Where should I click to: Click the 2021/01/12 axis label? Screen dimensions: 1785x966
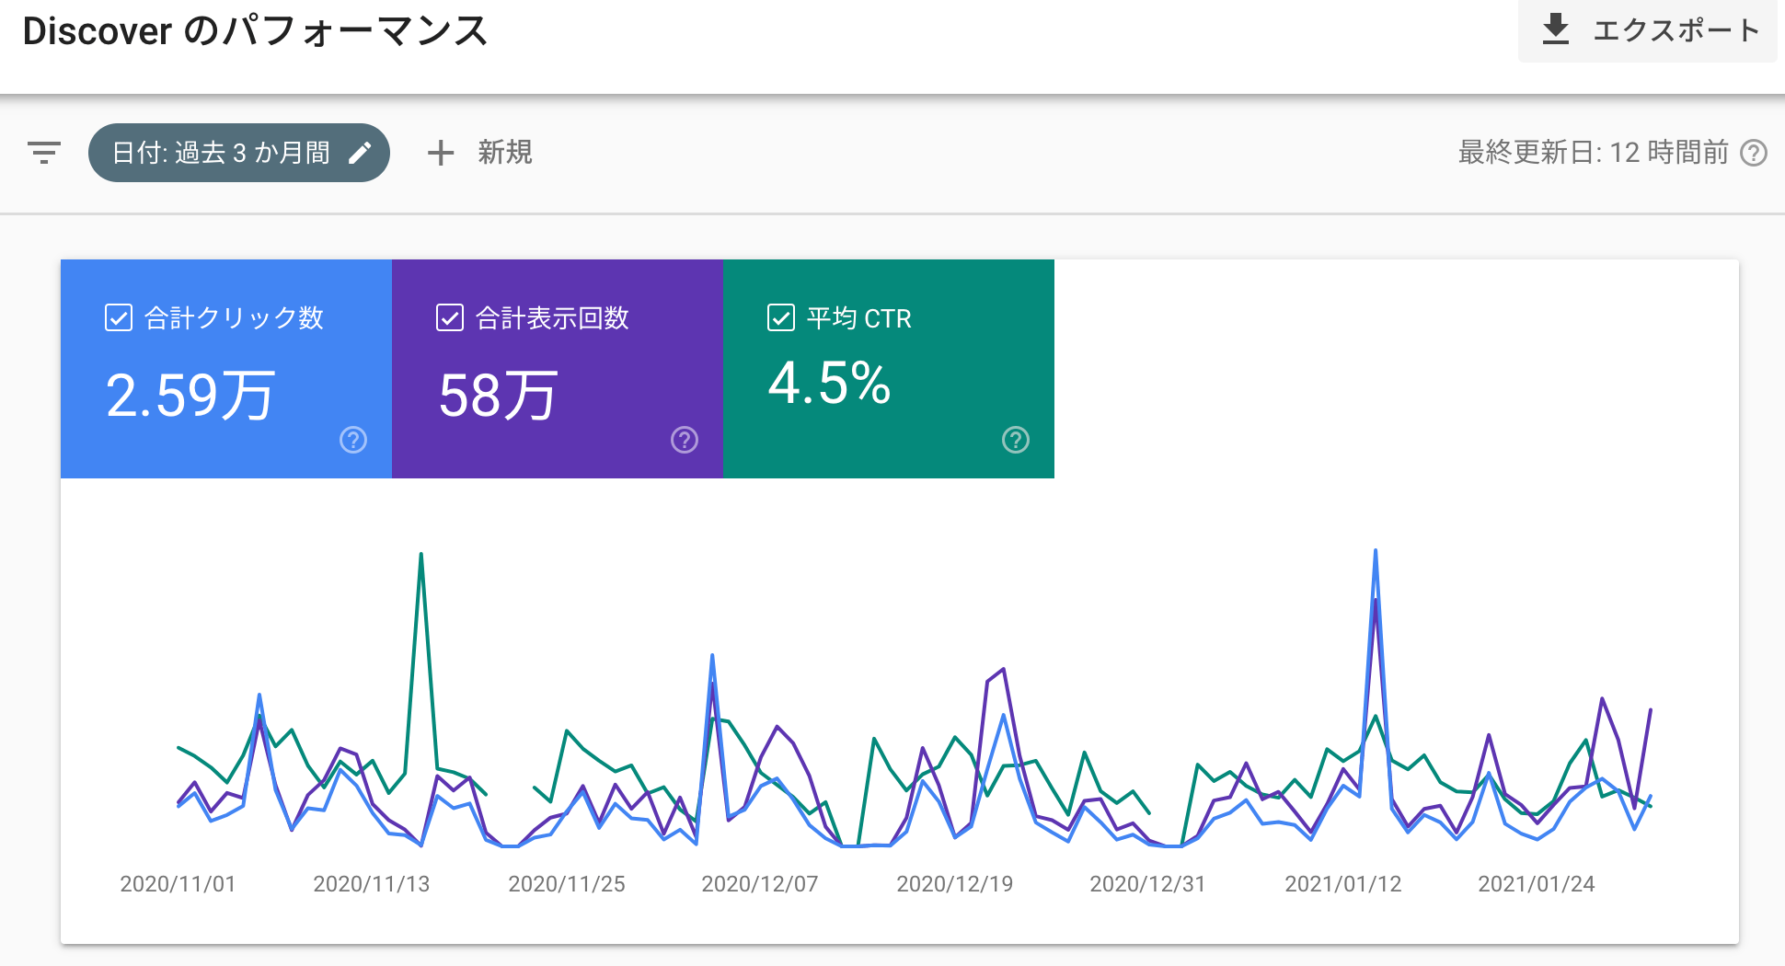click(1343, 884)
